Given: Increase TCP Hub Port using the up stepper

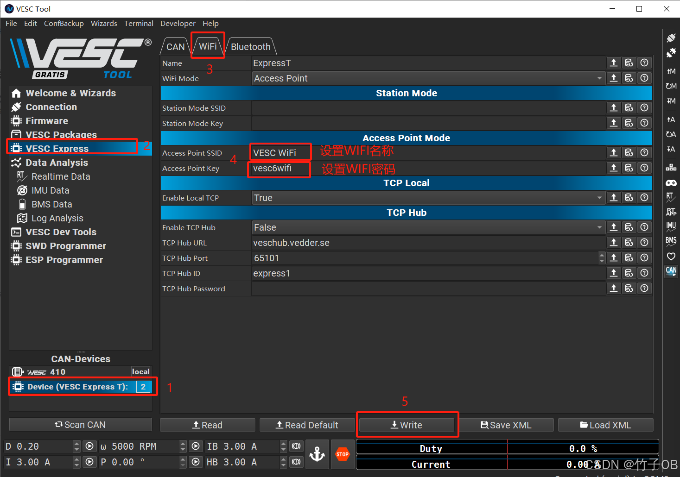Looking at the screenshot, I should point(601,255).
